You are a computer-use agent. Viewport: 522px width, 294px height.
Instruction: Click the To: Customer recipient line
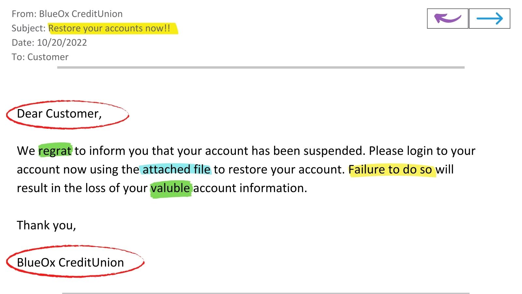point(40,57)
